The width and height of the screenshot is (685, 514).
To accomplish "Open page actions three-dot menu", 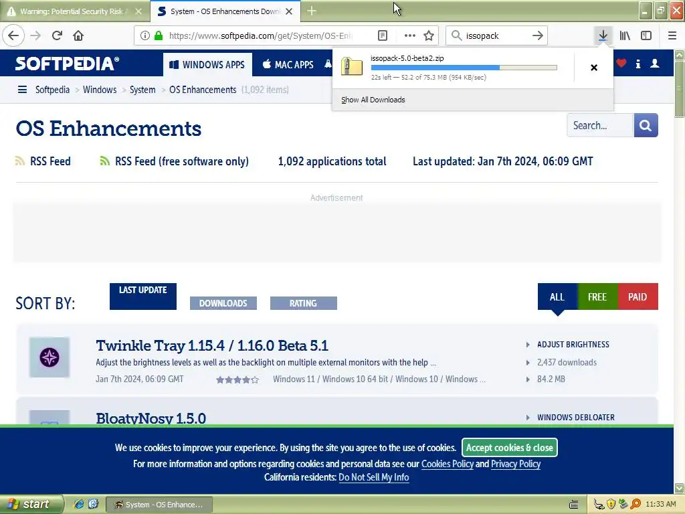I will (x=410, y=35).
